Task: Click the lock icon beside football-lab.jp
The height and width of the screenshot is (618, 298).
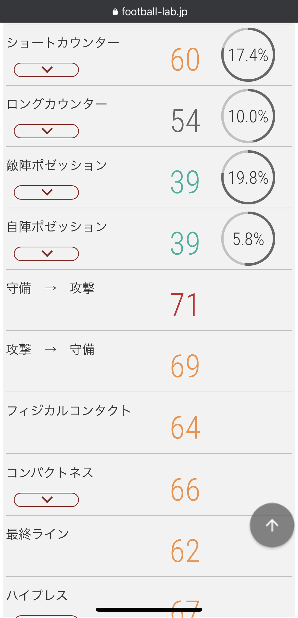Action: click(115, 12)
